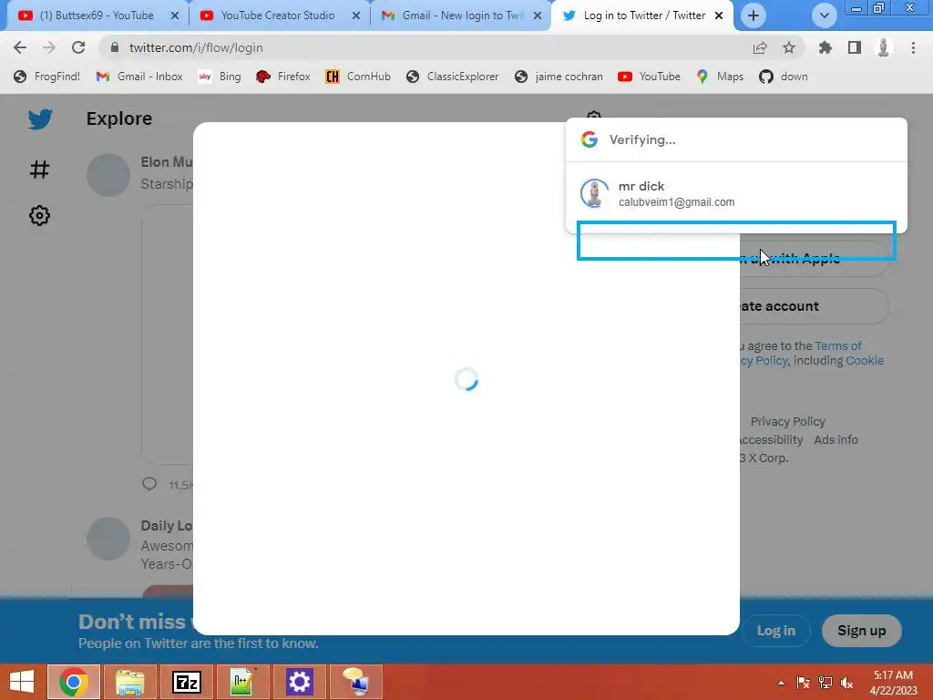Open Notepad++ from the taskbar

tap(242, 682)
